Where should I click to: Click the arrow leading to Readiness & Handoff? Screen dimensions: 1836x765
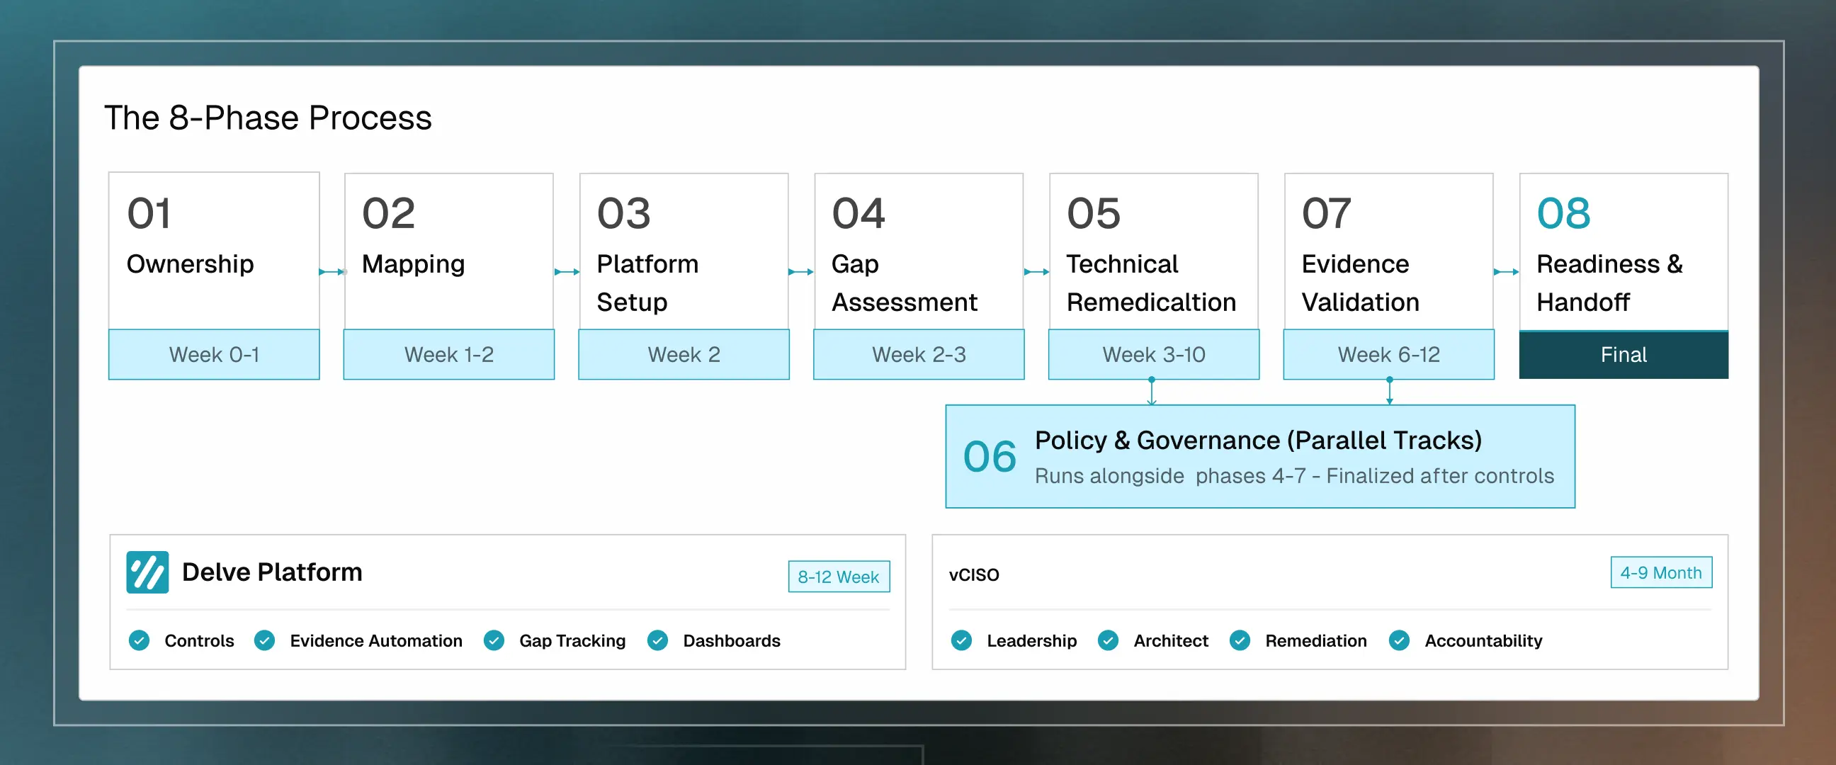1506,271
